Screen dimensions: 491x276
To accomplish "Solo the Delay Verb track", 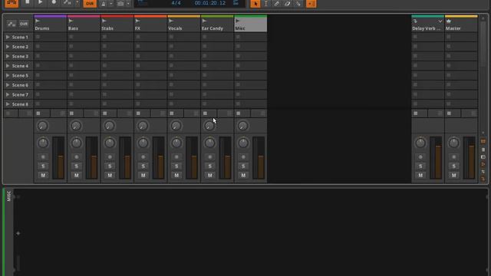I will (420, 166).
